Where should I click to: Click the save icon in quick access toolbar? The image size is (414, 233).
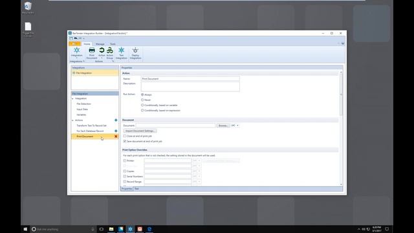71,38
